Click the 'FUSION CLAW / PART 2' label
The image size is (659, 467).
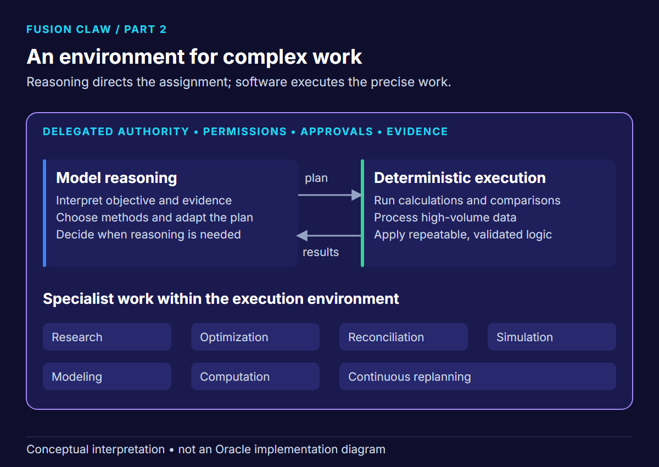point(97,29)
